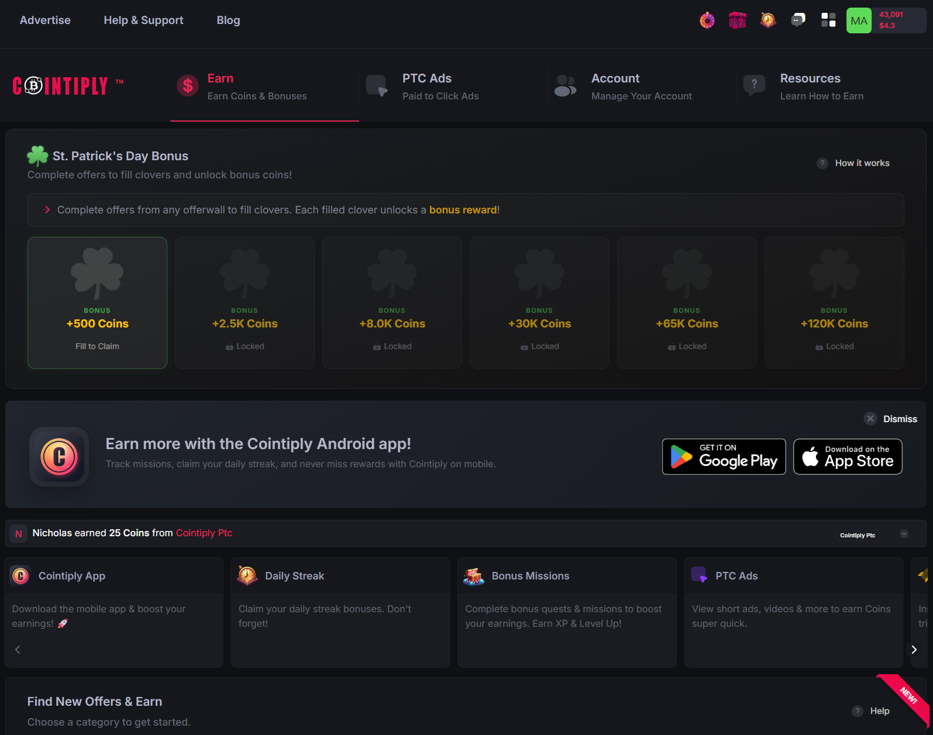Click the PTC Ads card purple icon
933x735 pixels.
click(x=699, y=575)
